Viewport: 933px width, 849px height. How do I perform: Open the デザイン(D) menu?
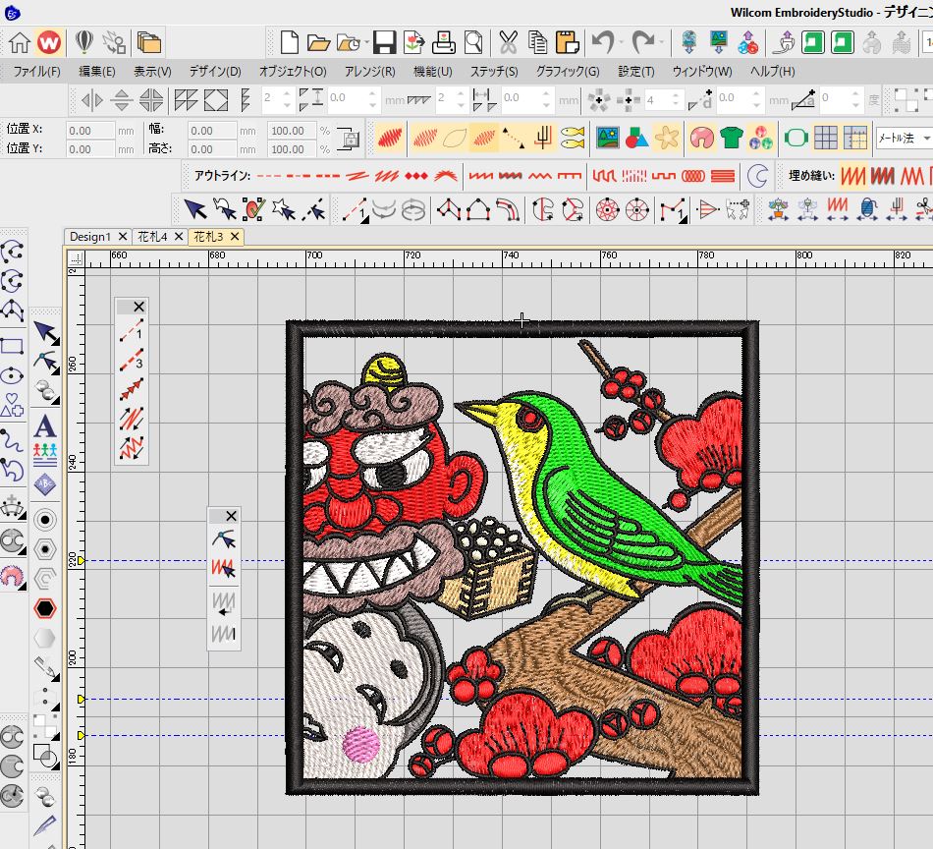point(215,72)
